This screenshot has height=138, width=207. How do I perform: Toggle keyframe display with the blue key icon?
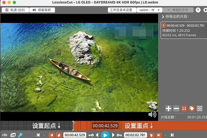pyautogui.click(x=20, y=135)
